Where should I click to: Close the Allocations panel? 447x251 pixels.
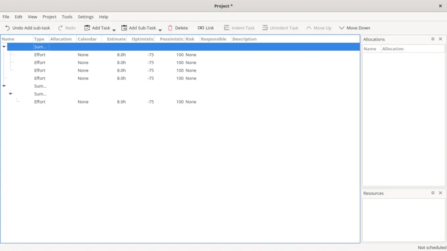click(440, 39)
